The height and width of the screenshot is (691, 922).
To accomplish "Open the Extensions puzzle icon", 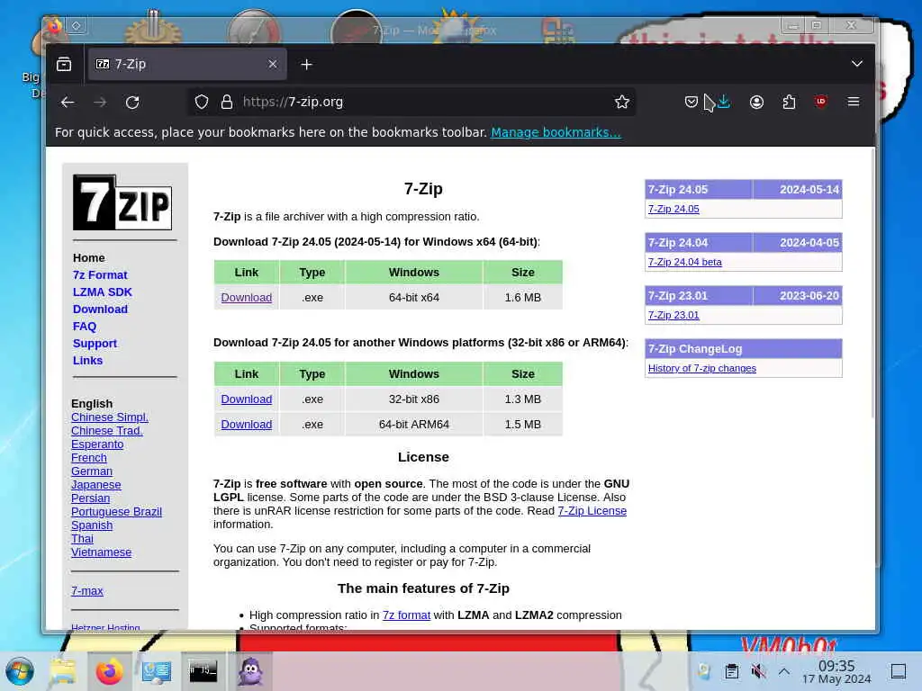I will (789, 103).
